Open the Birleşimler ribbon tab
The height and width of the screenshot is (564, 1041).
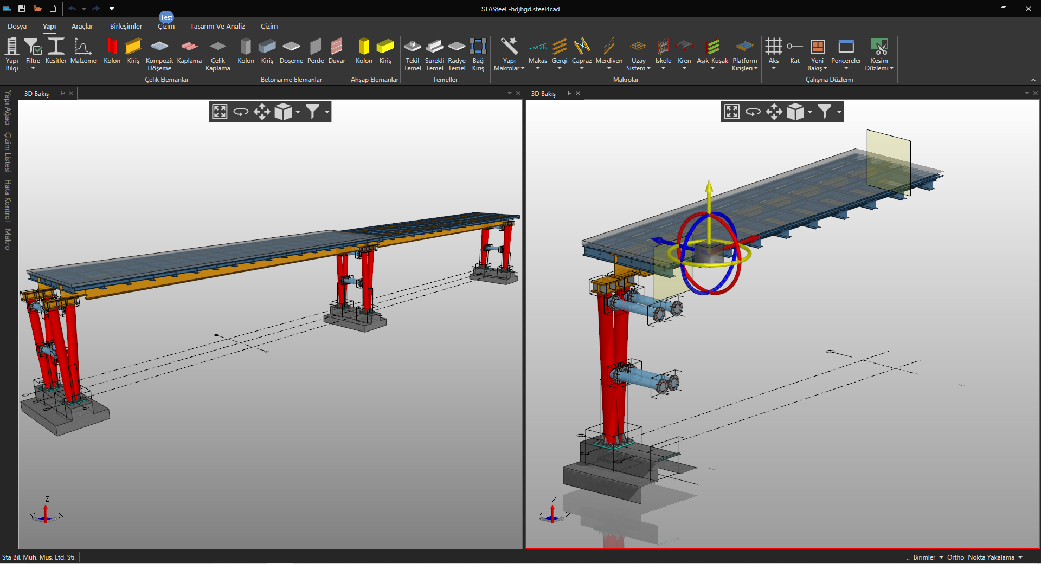[x=126, y=26]
